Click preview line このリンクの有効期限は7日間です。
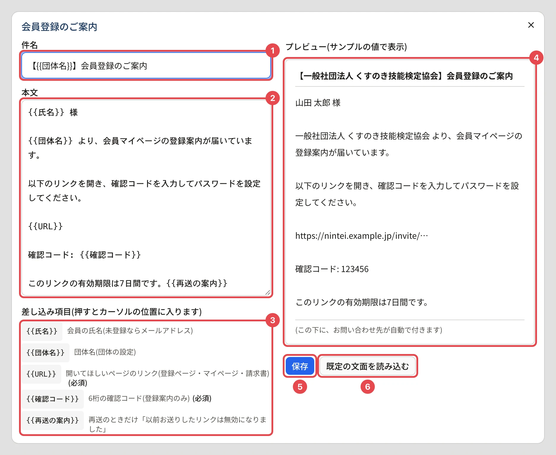Screen dimensions: 556x455 click(362, 302)
